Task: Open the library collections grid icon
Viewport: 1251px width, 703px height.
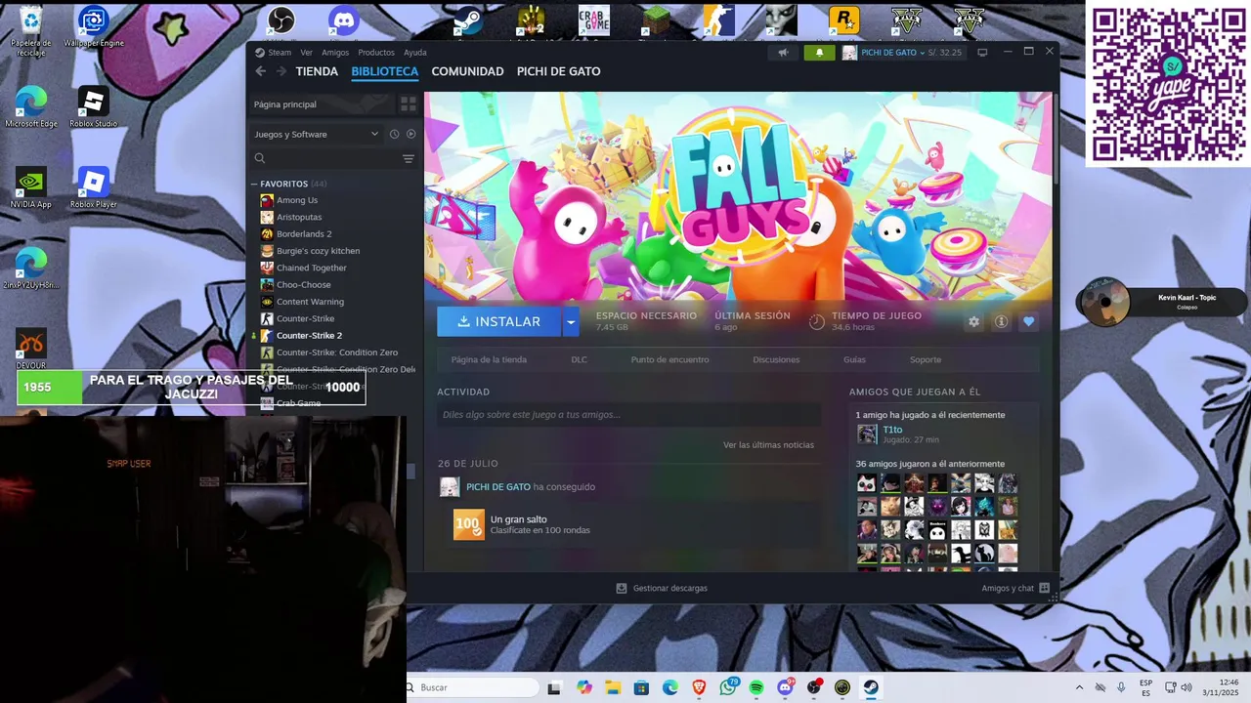Action: (x=409, y=104)
